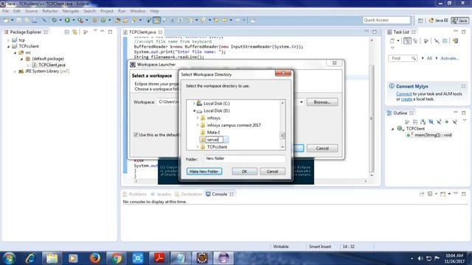The width and height of the screenshot is (472, 265).
Task: Click the New file wizard toolbar icon
Action: pyautogui.click(x=6, y=20)
